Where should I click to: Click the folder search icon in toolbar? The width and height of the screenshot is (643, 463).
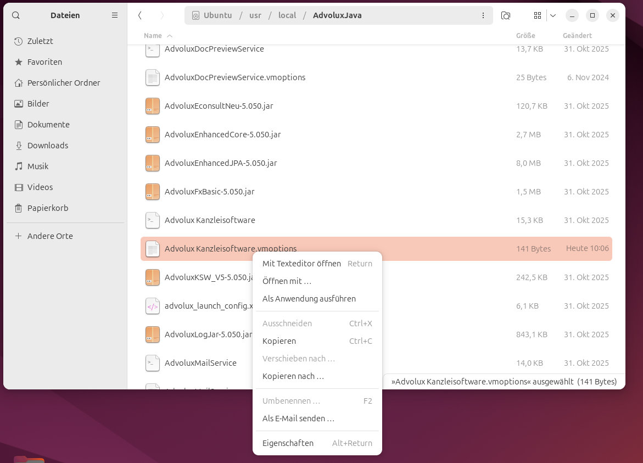pyautogui.click(x=506, y=15)
